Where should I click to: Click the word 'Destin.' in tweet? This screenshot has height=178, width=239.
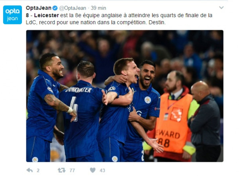[x=157, y=22]
